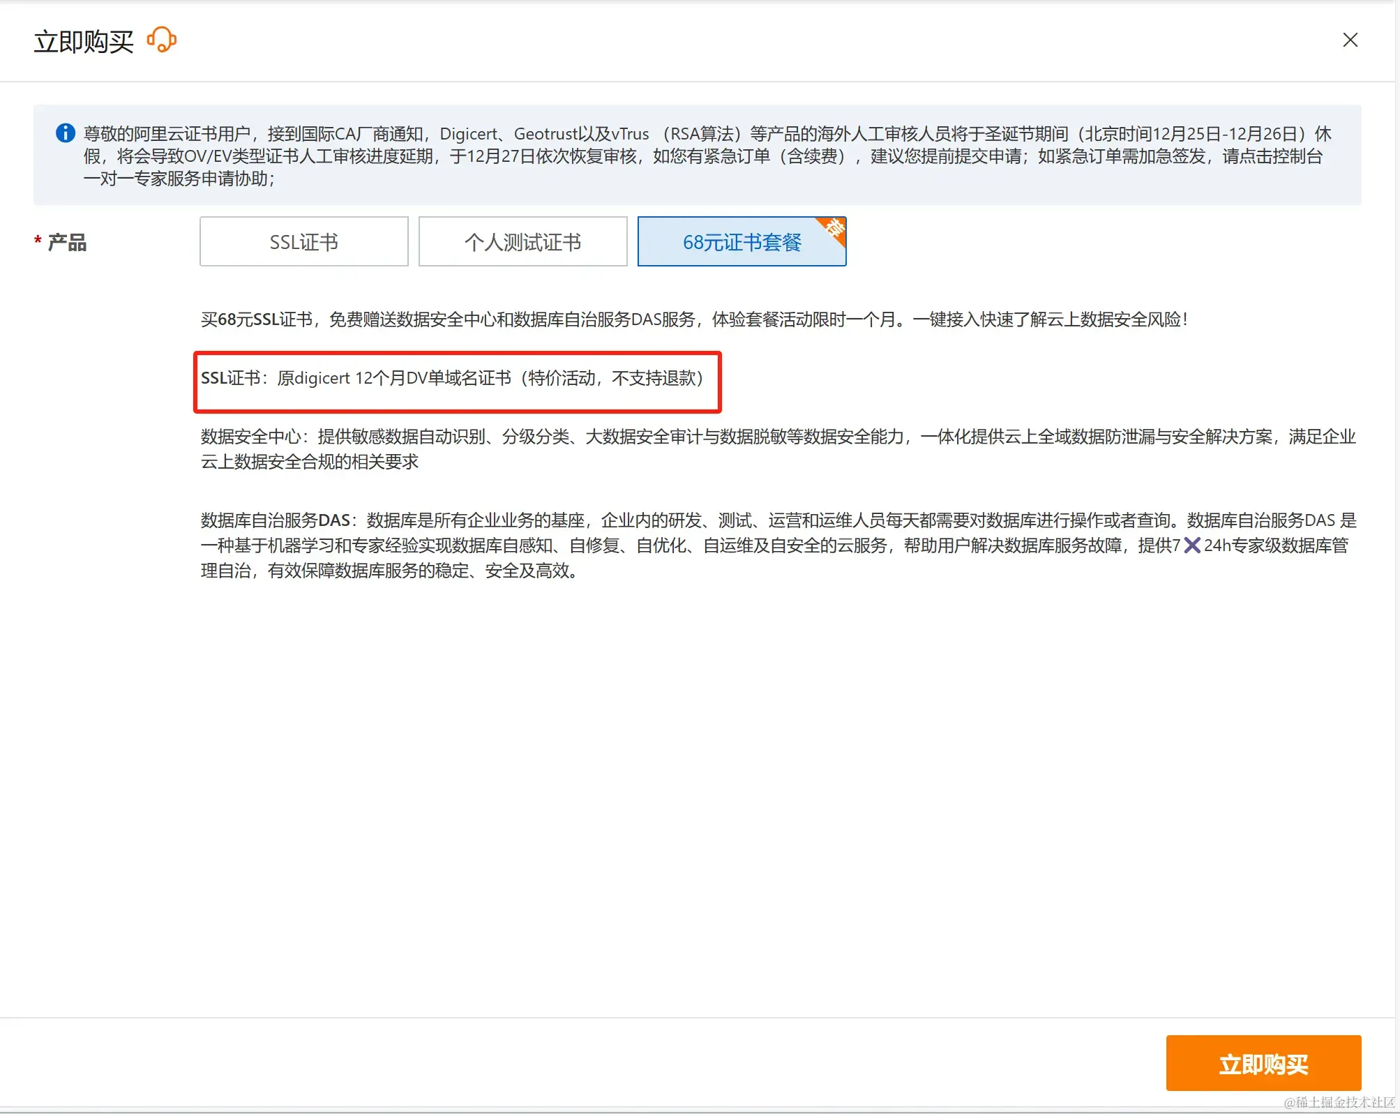Select the 个人测试证书 product option
This screenshot has height=1114, width=1400.
[x=522, y=242]
